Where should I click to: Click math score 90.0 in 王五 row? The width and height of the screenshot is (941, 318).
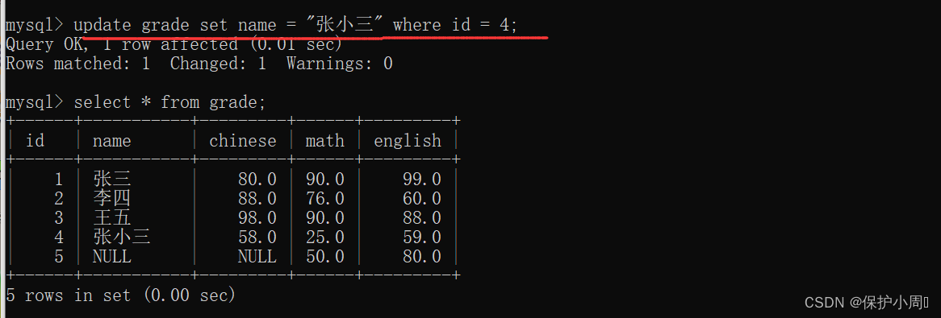tap(324, 218)
